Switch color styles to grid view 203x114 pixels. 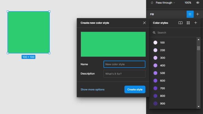(x=188, y=23)
